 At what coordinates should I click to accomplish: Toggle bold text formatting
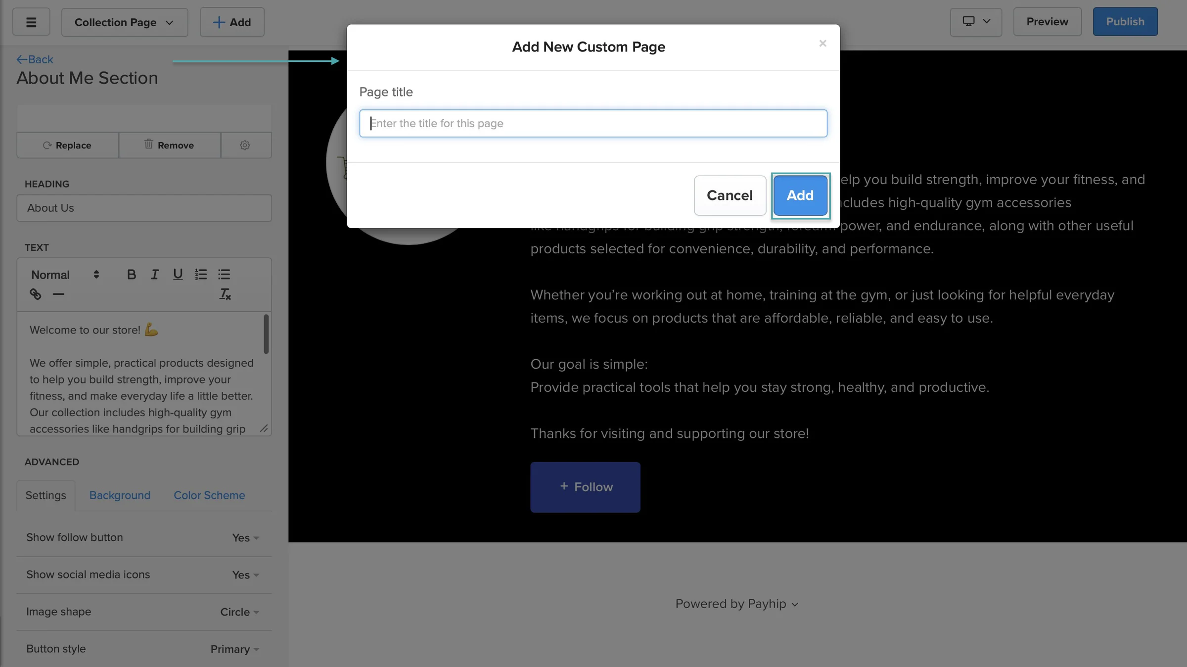coord(131,275)
